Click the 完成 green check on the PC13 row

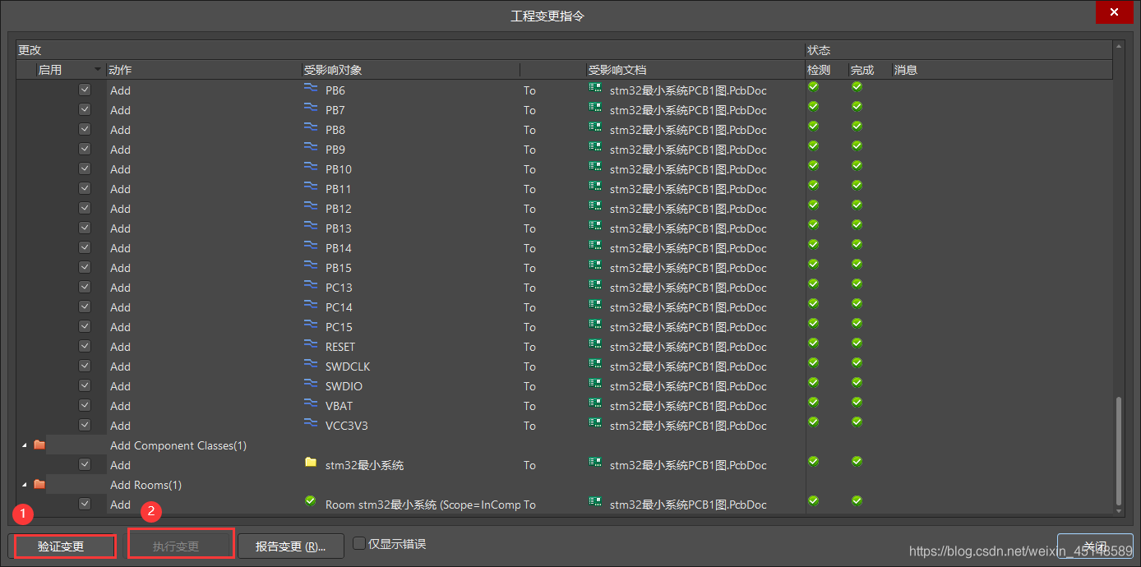click(857, 287)
